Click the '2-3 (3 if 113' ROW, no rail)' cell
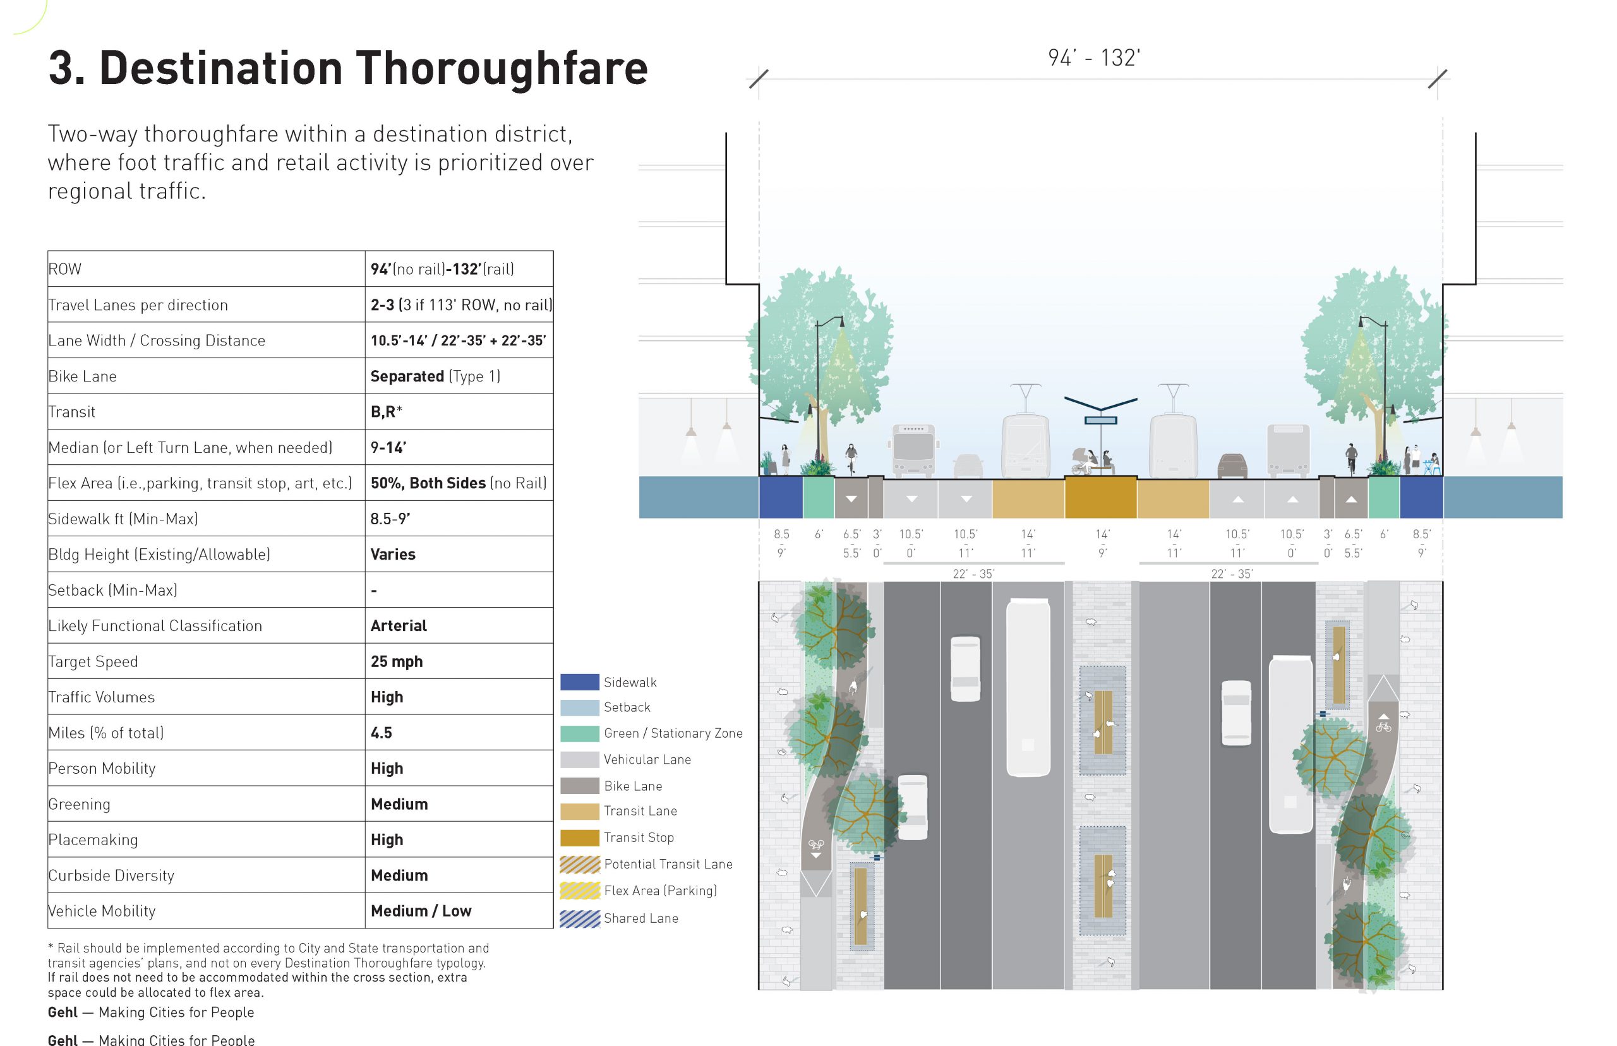The width and height of the screenshot is (1617, 1046). (x=461, y=305)
